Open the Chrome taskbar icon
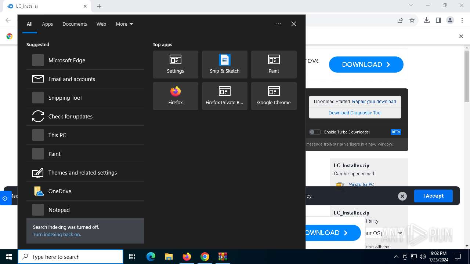This screenshot has width=470, height=264. pyautogui.click(x=205, y=257)
